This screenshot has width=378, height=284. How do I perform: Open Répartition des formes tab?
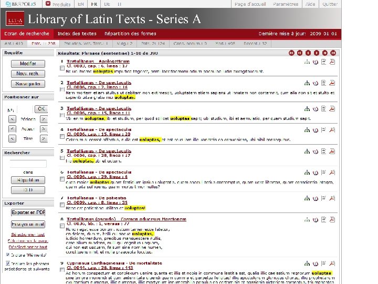pyautogui.click(x=130, y=34)
